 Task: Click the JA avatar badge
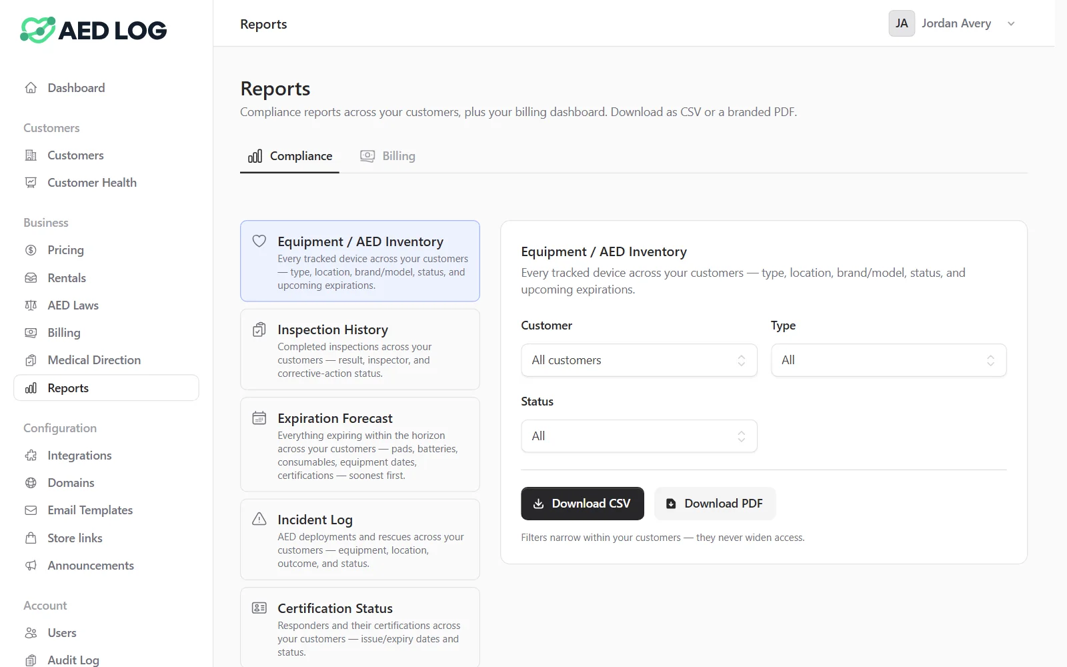point(902,23)
